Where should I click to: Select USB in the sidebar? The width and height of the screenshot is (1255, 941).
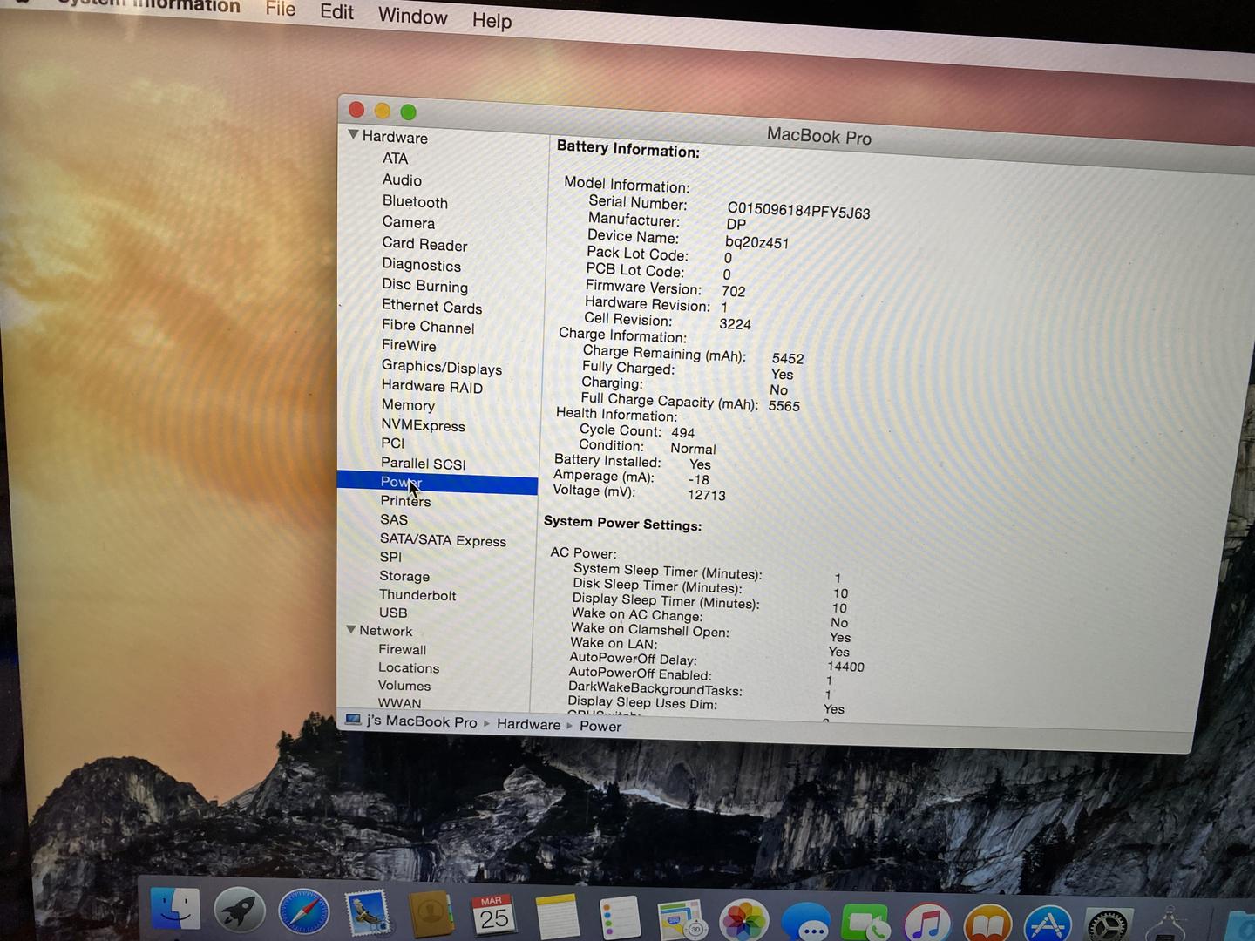click(x=393, y=613)
